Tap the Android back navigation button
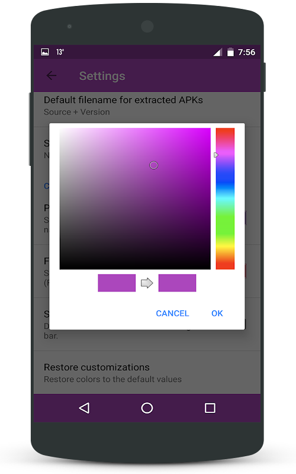 point(84,408)
